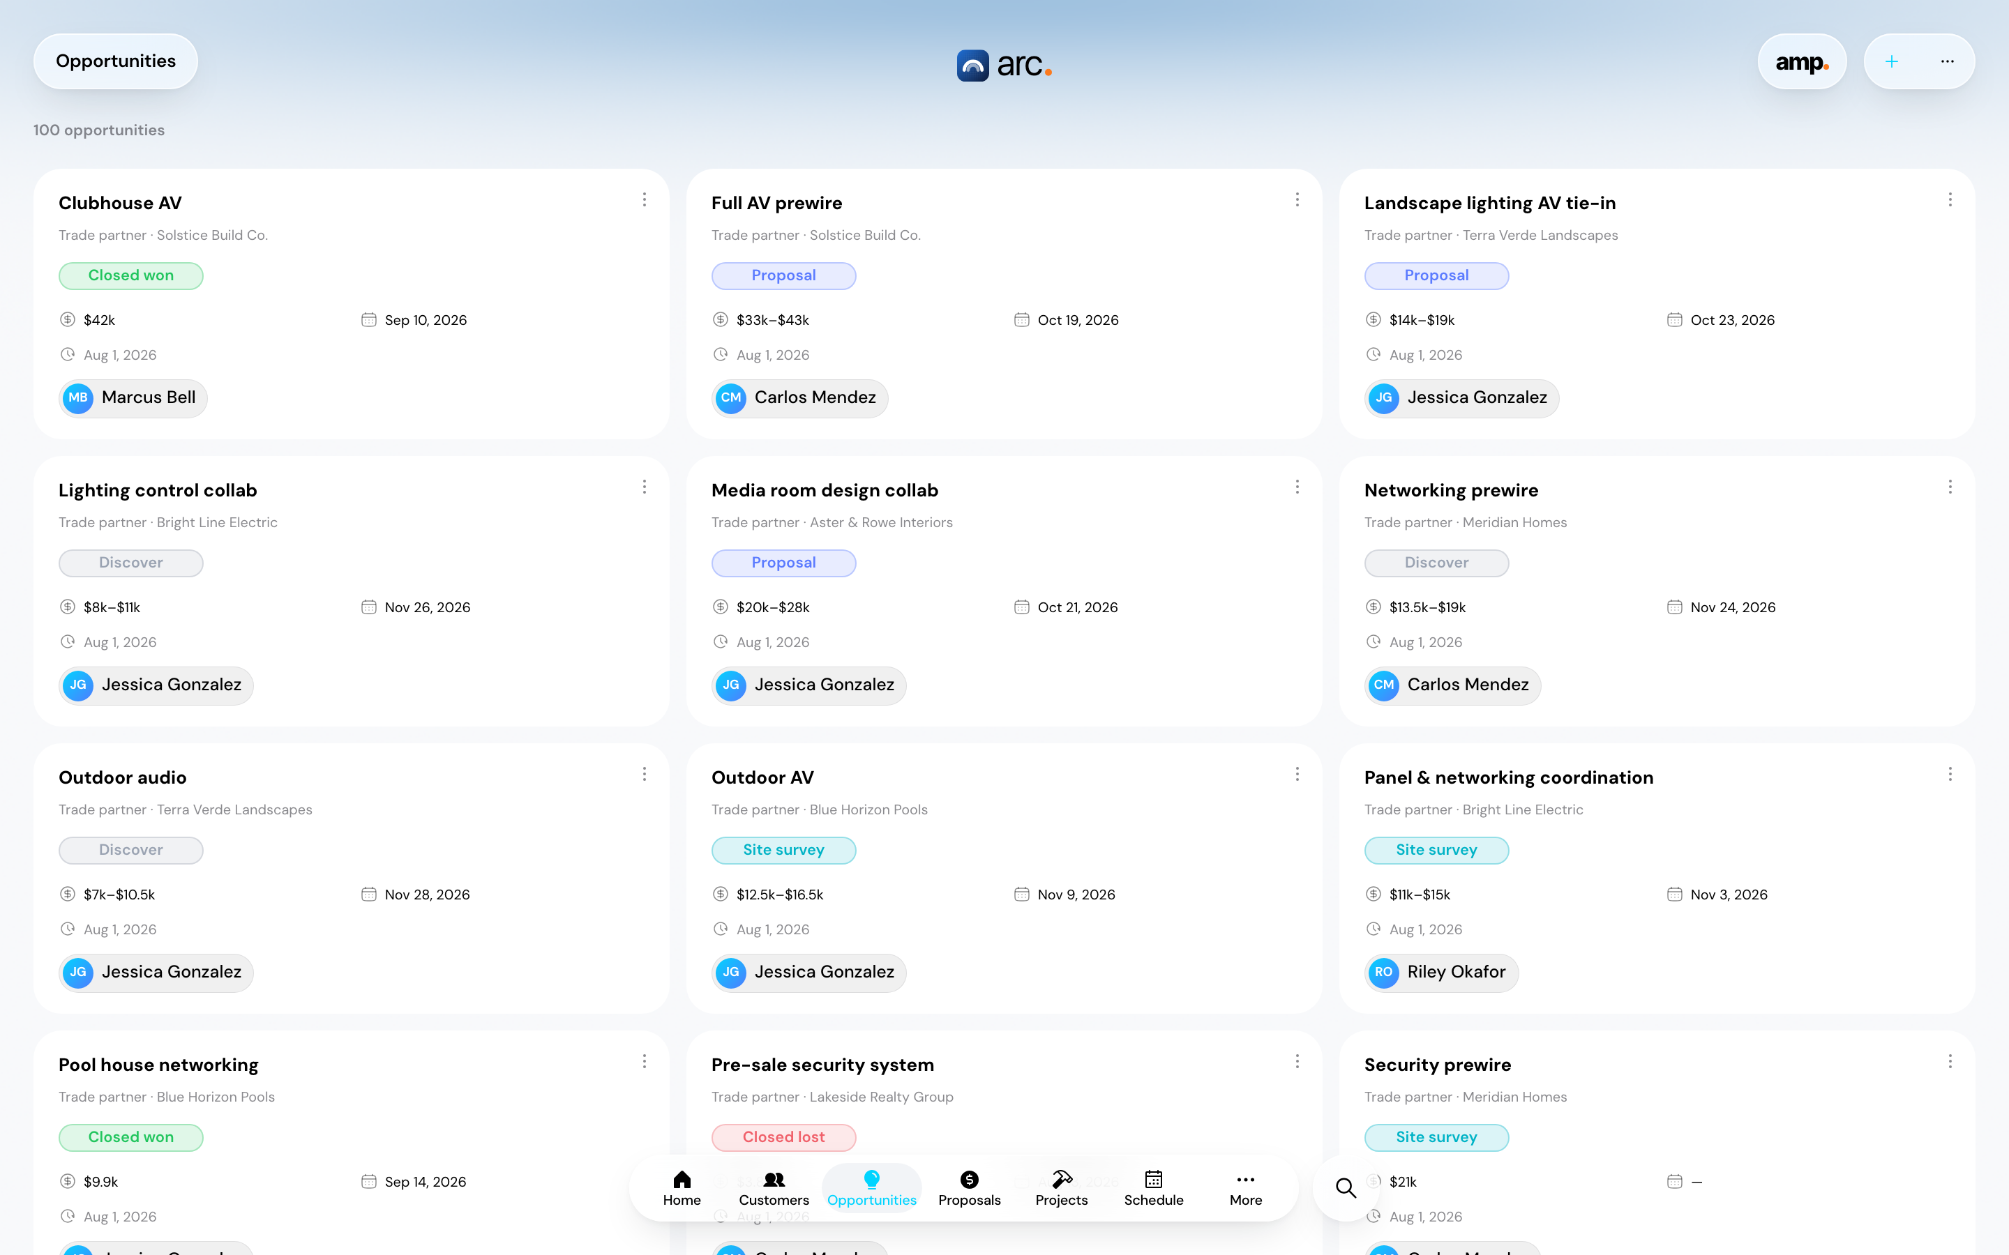The image size is (2009, 1255).
Task: Click Closed lost badge on Pre-sale security system
Action: tap(783, 1137)
